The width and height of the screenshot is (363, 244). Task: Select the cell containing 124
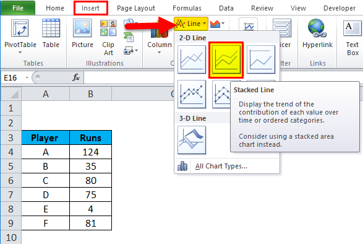click(90, 152)
